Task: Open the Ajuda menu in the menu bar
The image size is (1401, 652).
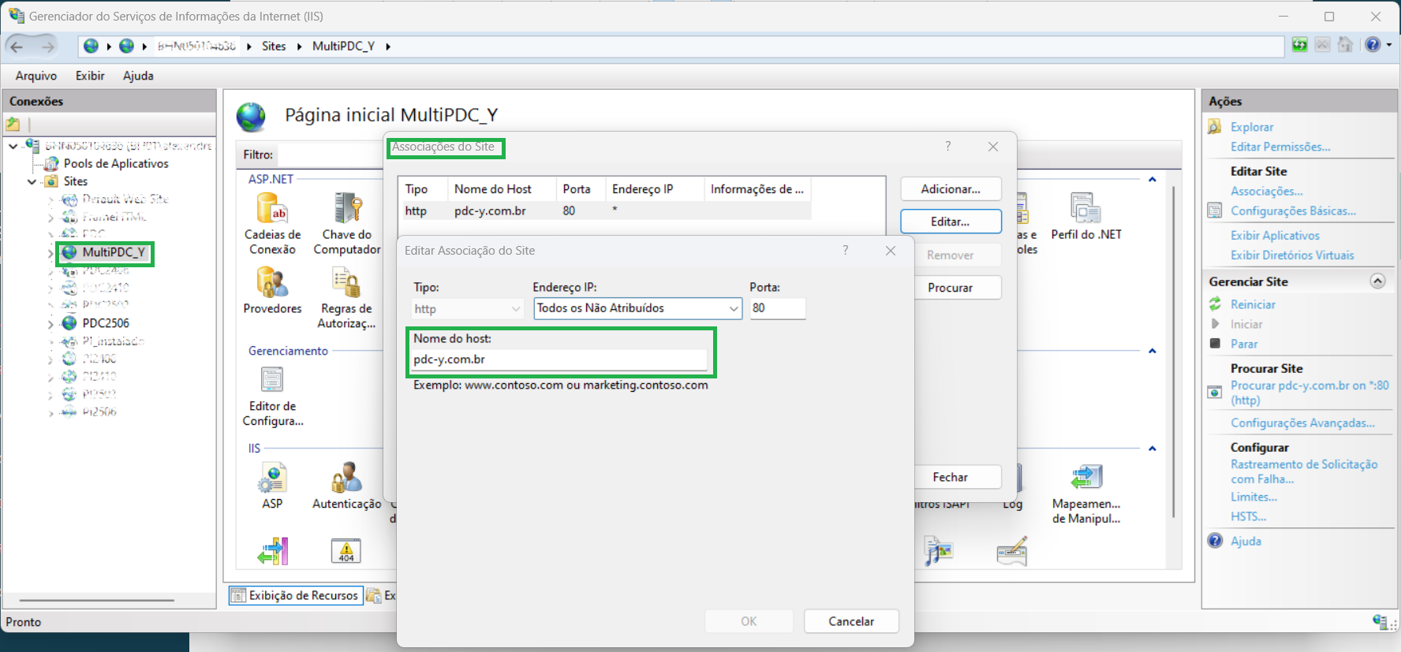Action: coord(138,76)
